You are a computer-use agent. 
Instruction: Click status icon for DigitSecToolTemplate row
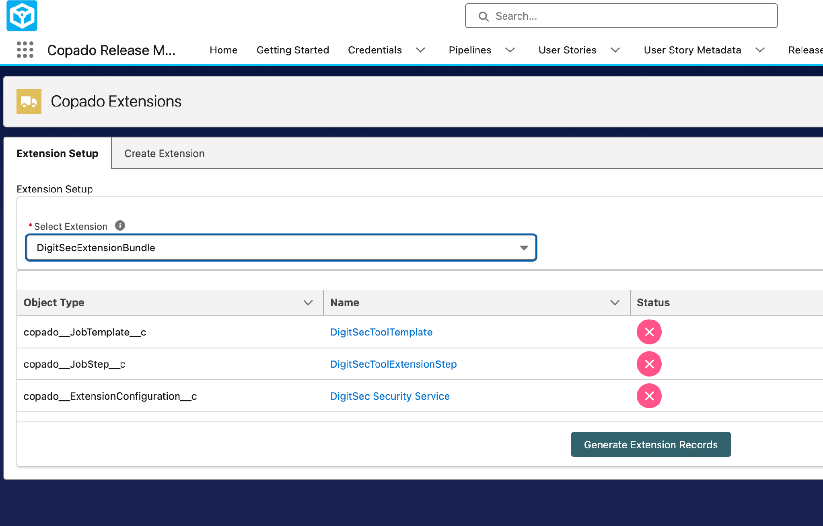649,332
